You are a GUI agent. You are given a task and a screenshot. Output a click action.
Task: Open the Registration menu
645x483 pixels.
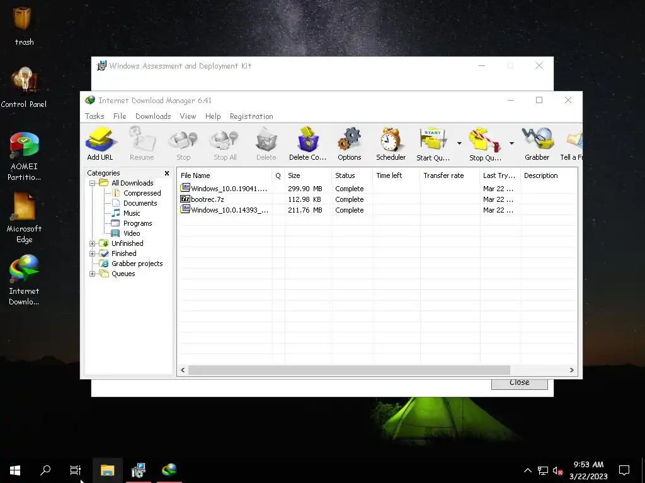click(x=251, y=116)
